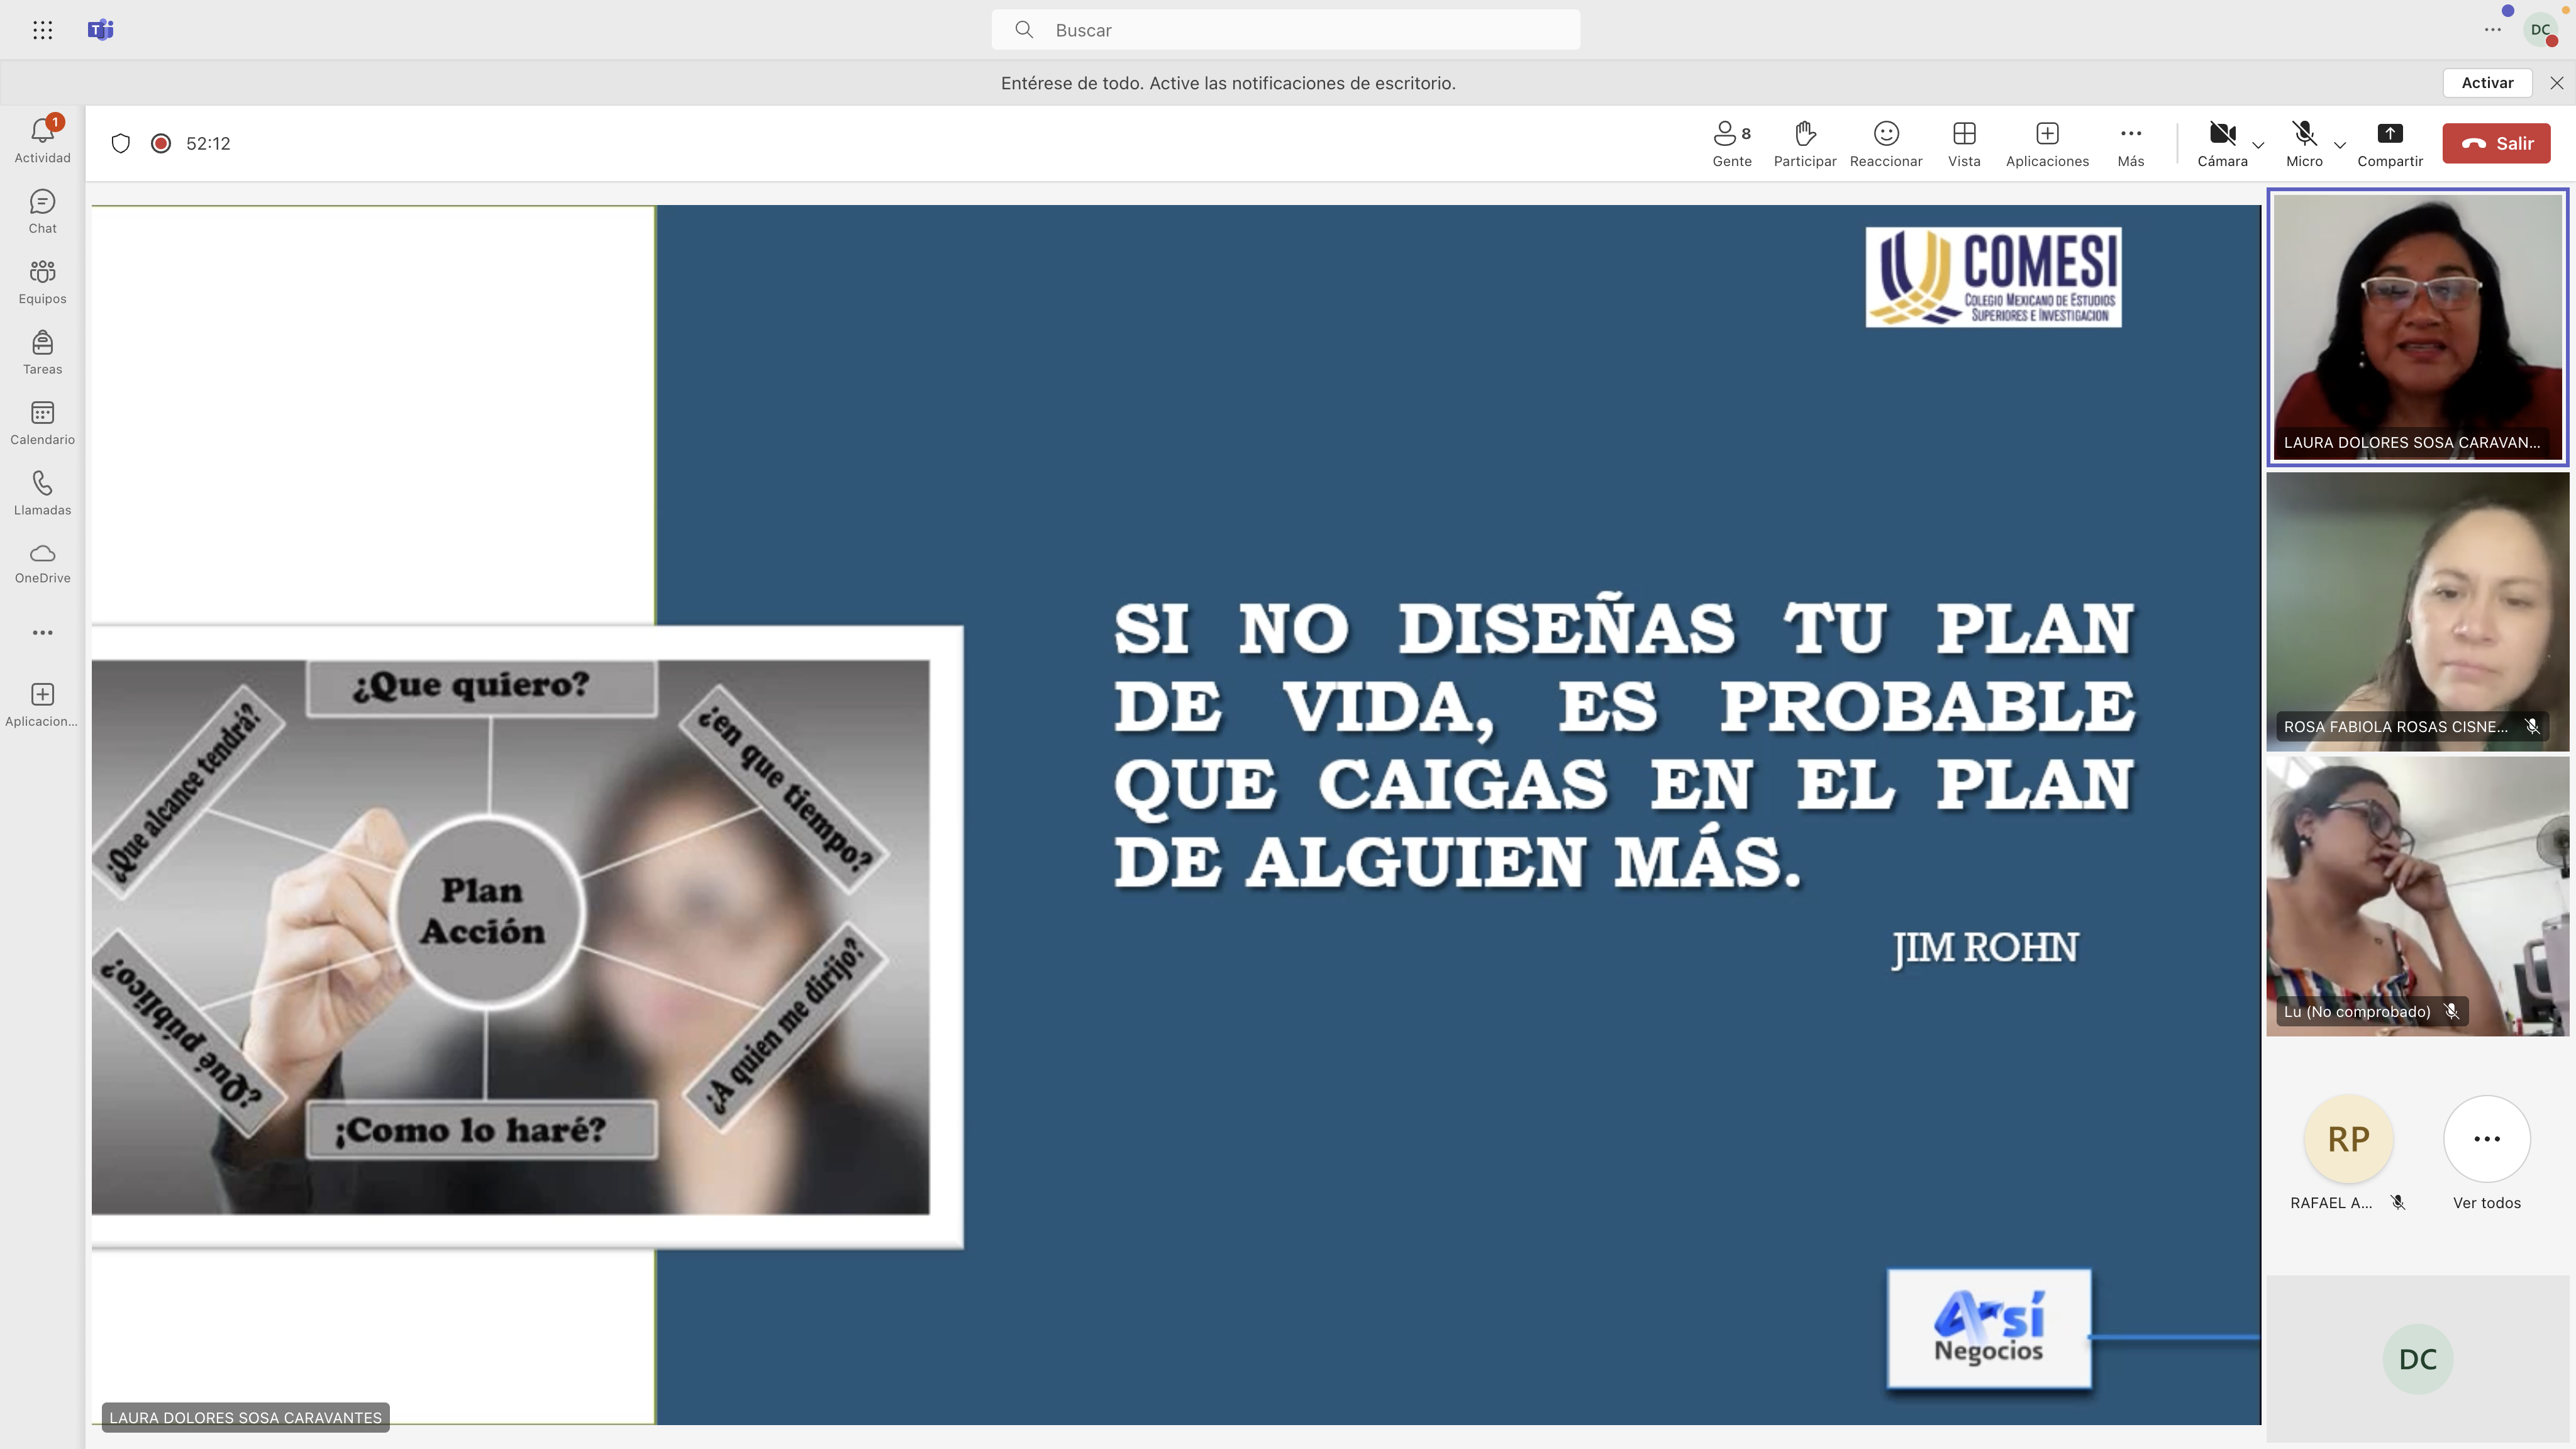Change layout with Vista button
The height and width of the screenshot is (1449, 2576).
click(1964, 144)
